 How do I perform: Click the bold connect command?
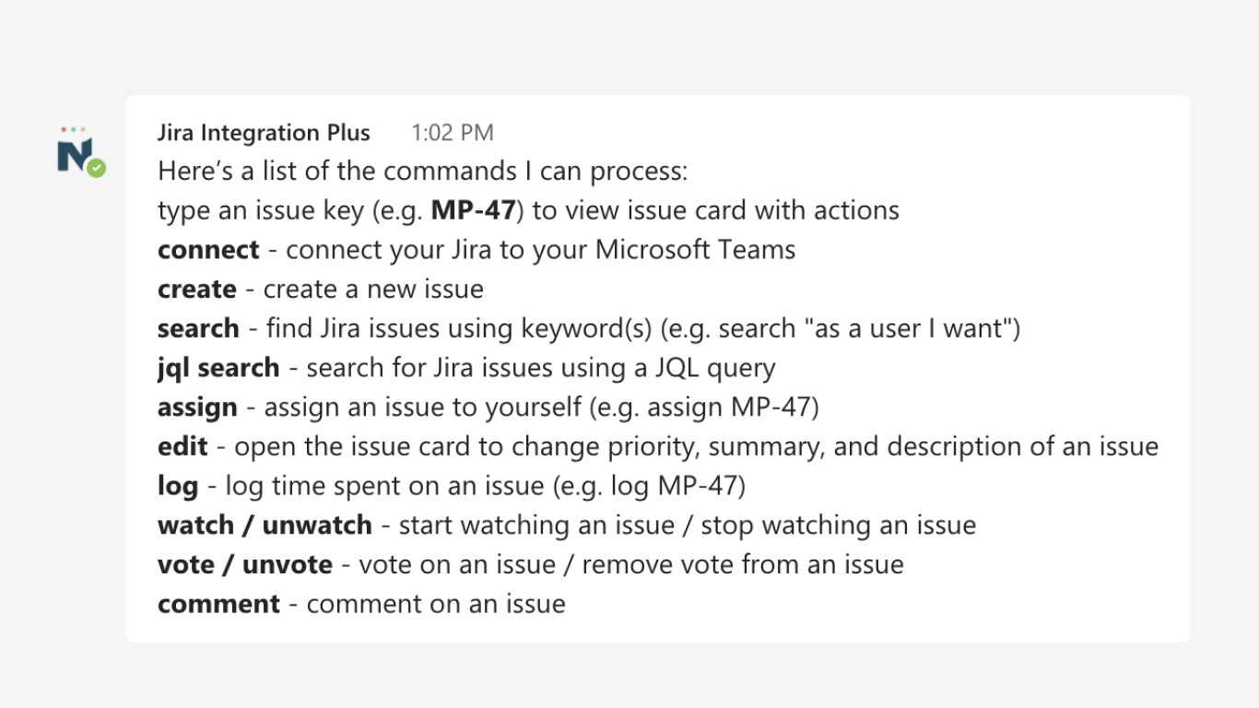click(x=208, y=250)
